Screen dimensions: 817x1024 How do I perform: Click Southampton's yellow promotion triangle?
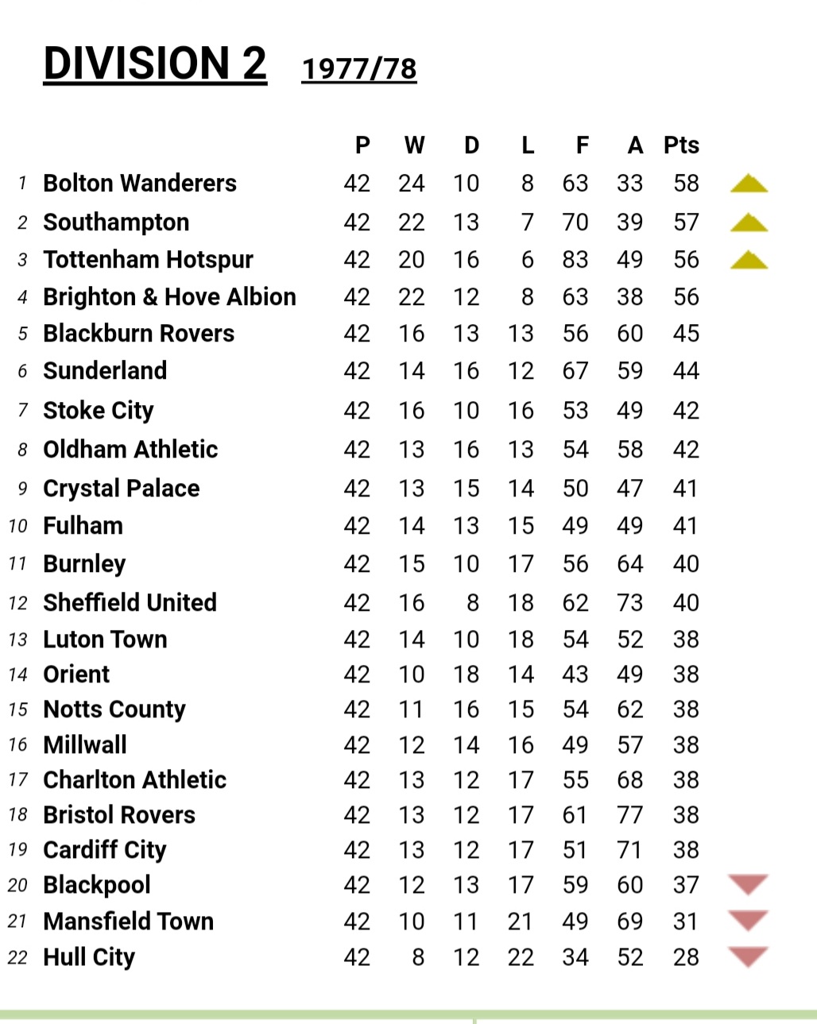coord(749,223)
